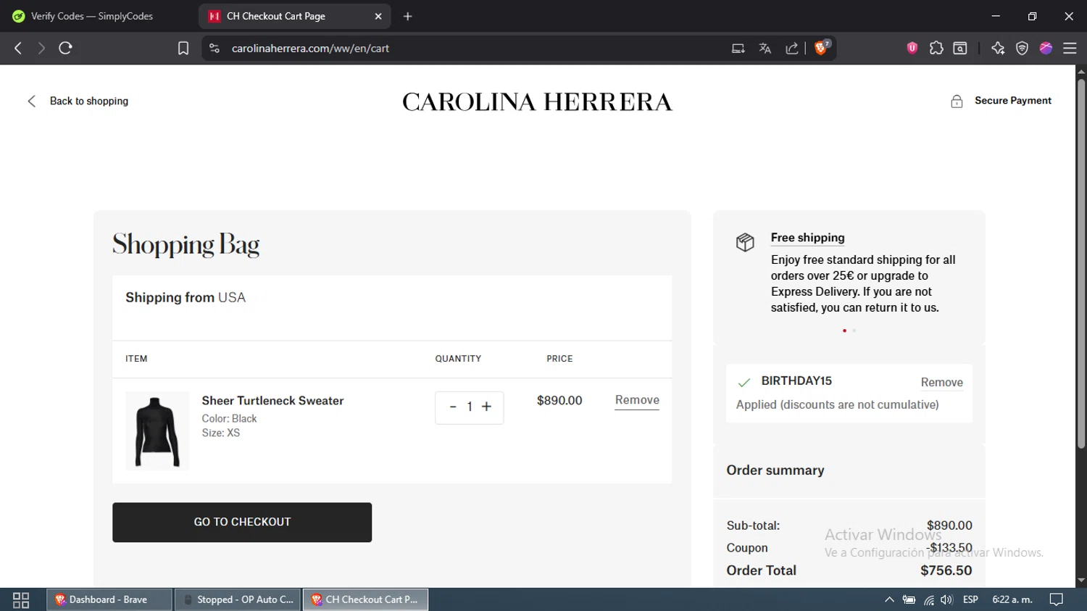
Task: Open Brave Shields lion icon
Action: [822, 48]
